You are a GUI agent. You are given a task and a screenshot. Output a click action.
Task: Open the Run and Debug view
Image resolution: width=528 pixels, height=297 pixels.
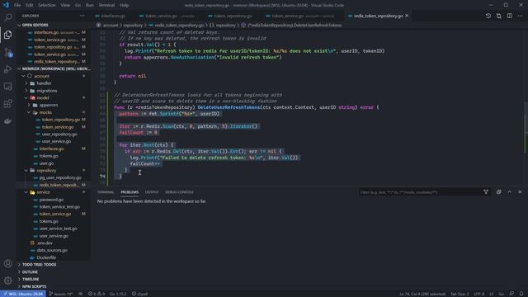(7, 69)
